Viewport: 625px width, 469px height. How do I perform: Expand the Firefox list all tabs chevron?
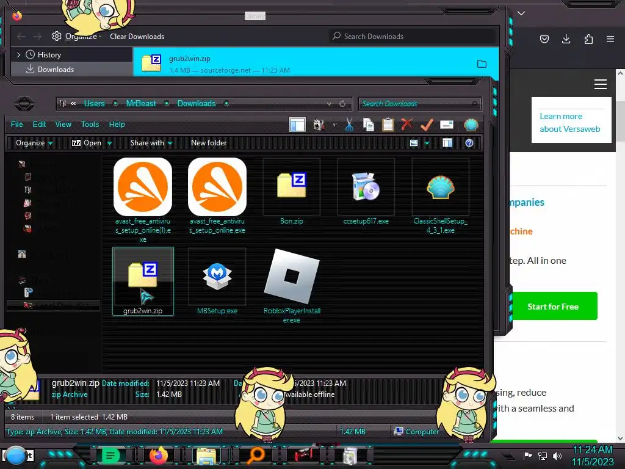pos(521,13)
